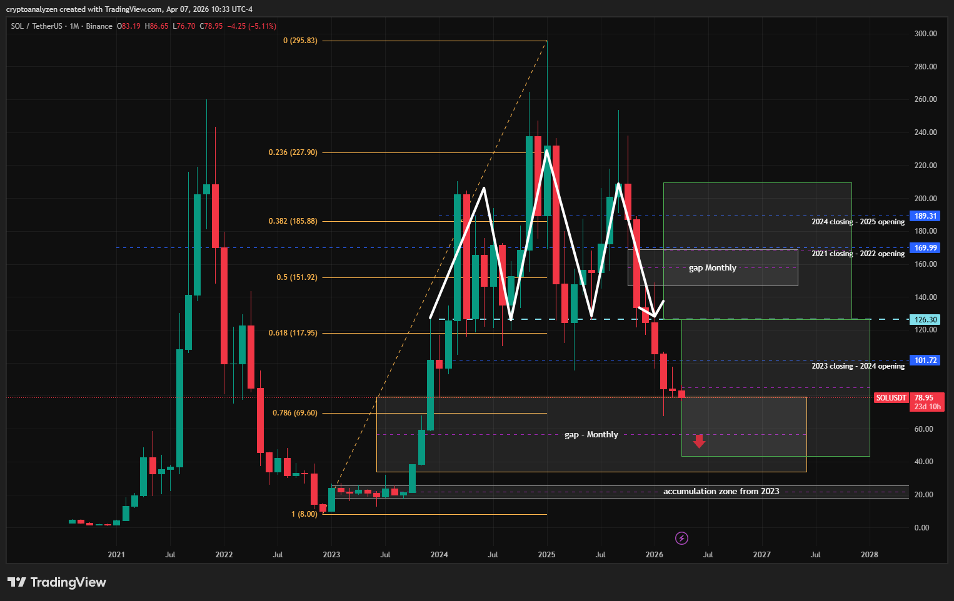Click the SOL / TetherUS symbol title

(37, 26)
